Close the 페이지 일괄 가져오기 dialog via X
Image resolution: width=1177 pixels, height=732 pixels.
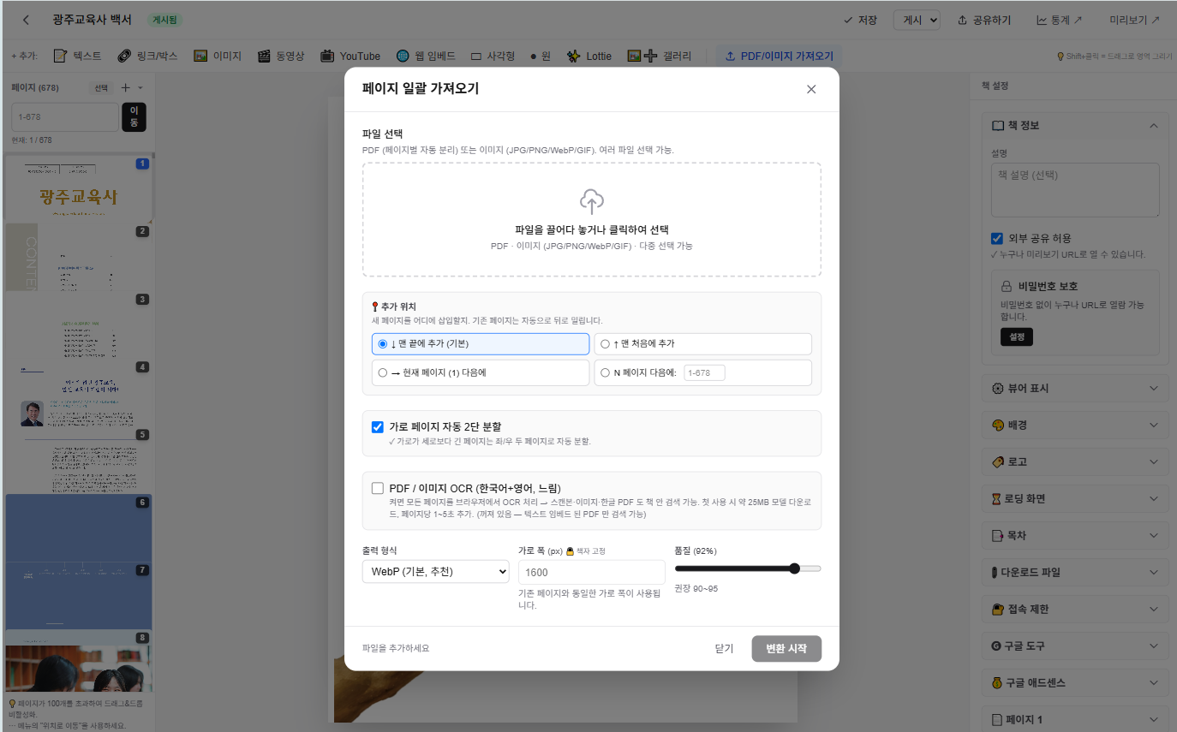point(811,89)
